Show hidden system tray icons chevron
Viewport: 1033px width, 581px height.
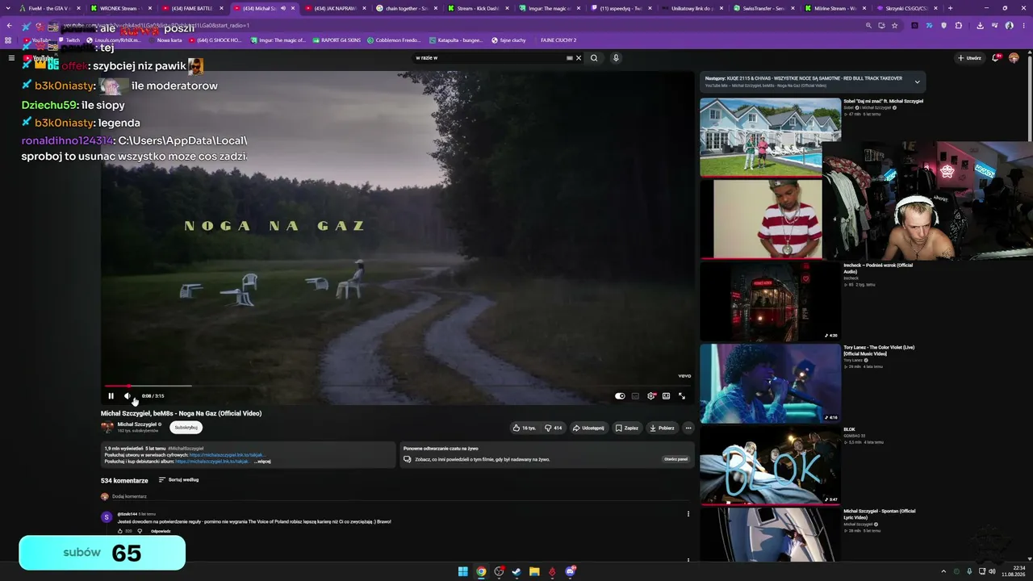click(945, 571)
